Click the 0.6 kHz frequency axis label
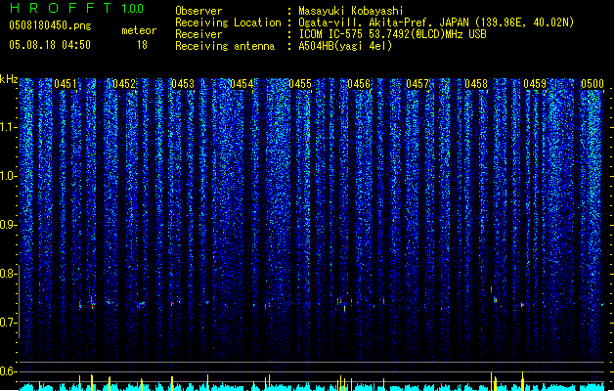This screenshot has height=391, width=615. click(8, 371)
